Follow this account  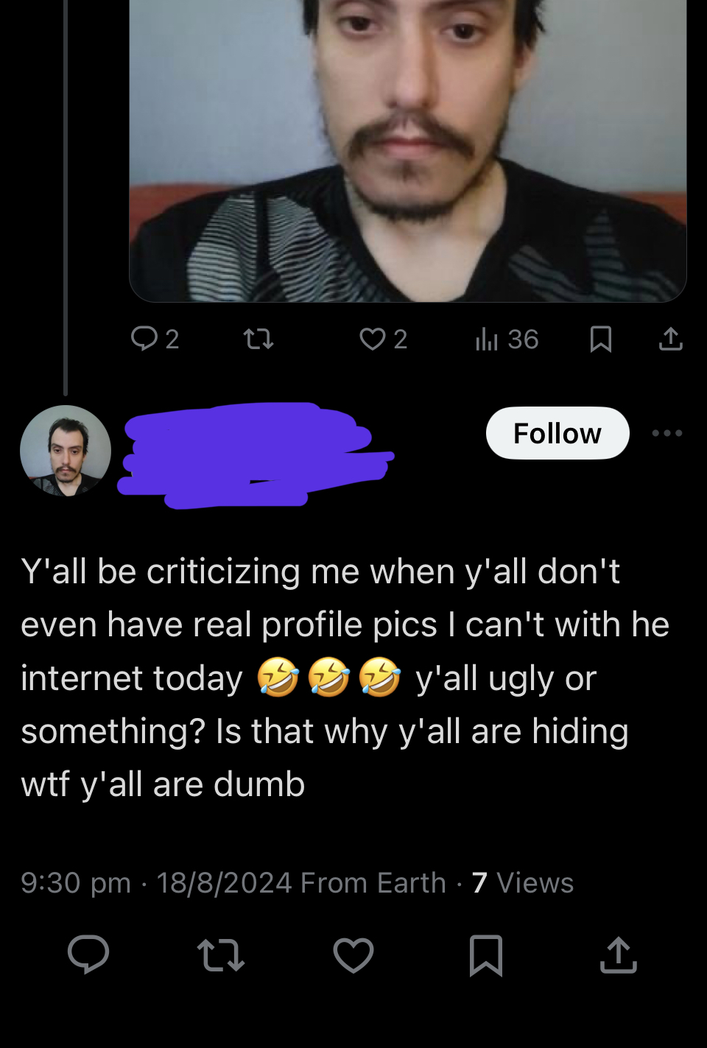557,433
